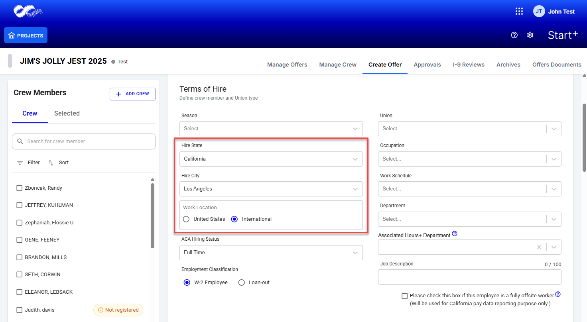
Task: Open the apps grid launcher icon
Action: [519, 11]
